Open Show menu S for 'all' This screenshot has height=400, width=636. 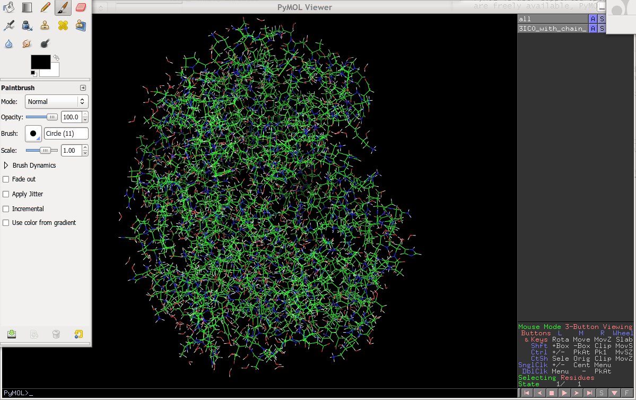click(x=602, y=19)
